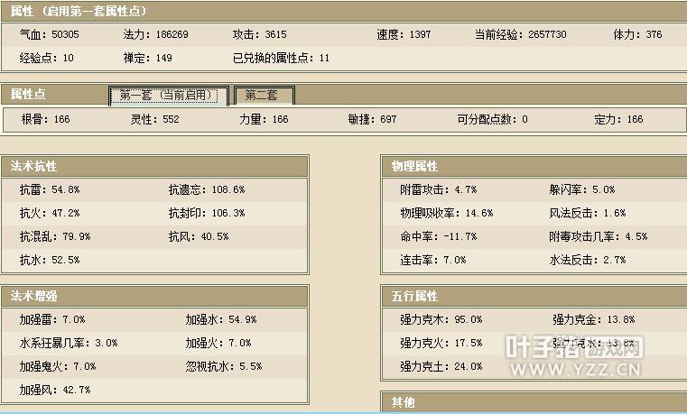Switch to the 第二套 attribute tab
Viewport: 687px width, 414px height.
click(x=264, y=95)
